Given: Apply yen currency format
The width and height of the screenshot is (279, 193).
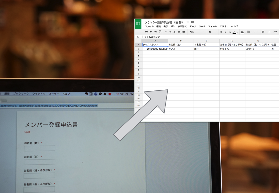Looking at the screenshot, I should coord(166,32).
